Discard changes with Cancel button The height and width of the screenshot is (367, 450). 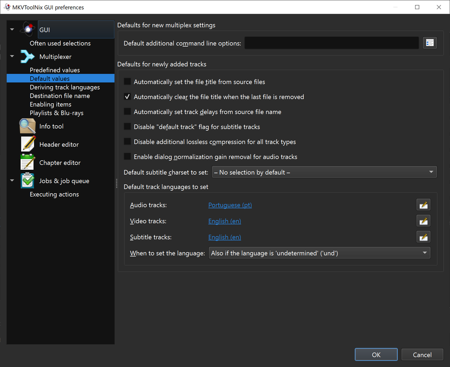tap(422, 355)
